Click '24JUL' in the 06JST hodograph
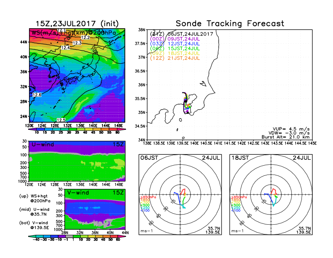Image resolution: width=333 pixels, height=258 pixels. 211,158
